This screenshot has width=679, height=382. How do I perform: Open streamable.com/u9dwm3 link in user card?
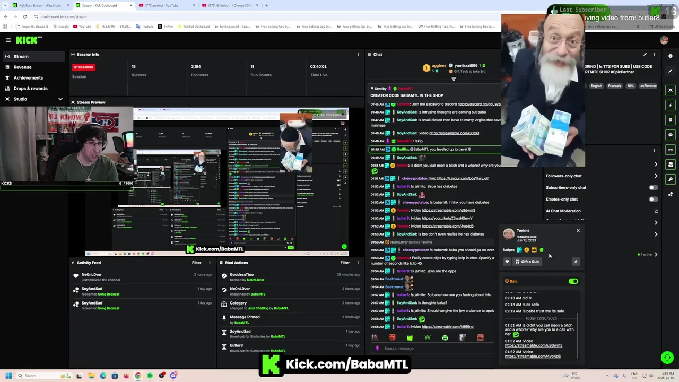point(533,345)
